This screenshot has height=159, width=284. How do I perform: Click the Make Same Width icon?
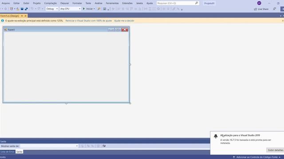click(x=145, y=9)
